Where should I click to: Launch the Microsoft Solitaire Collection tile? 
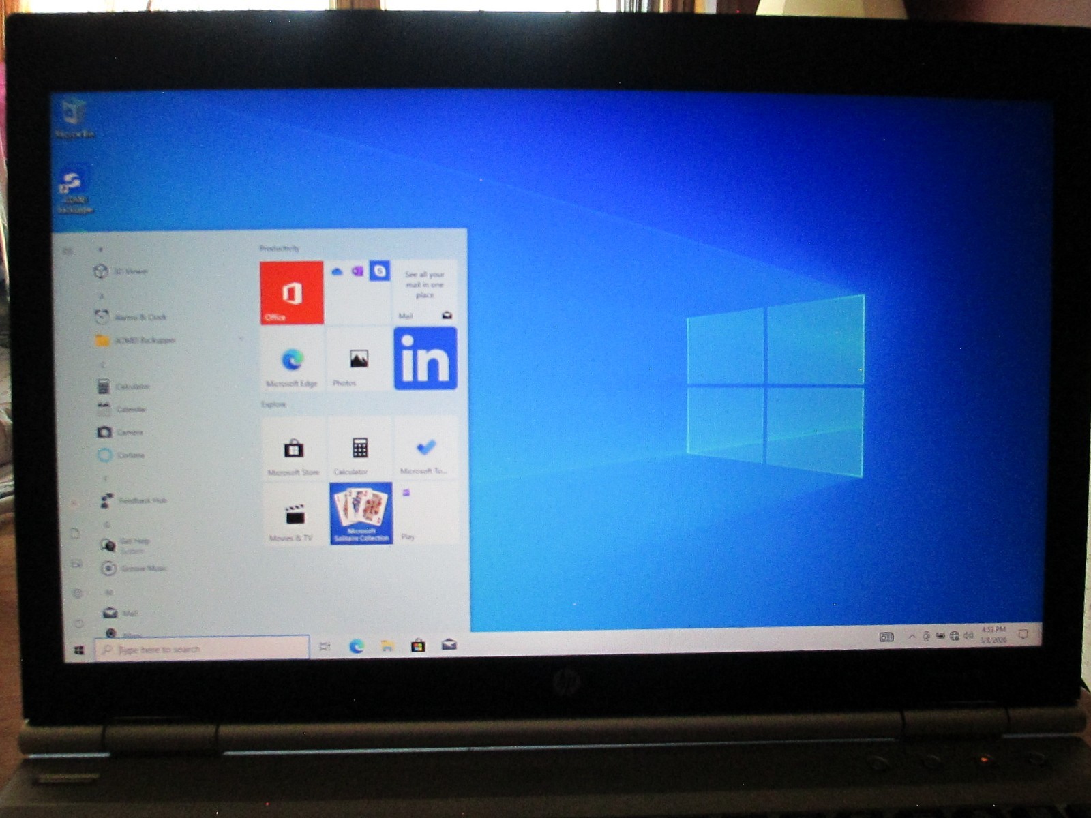pos(361,514)
